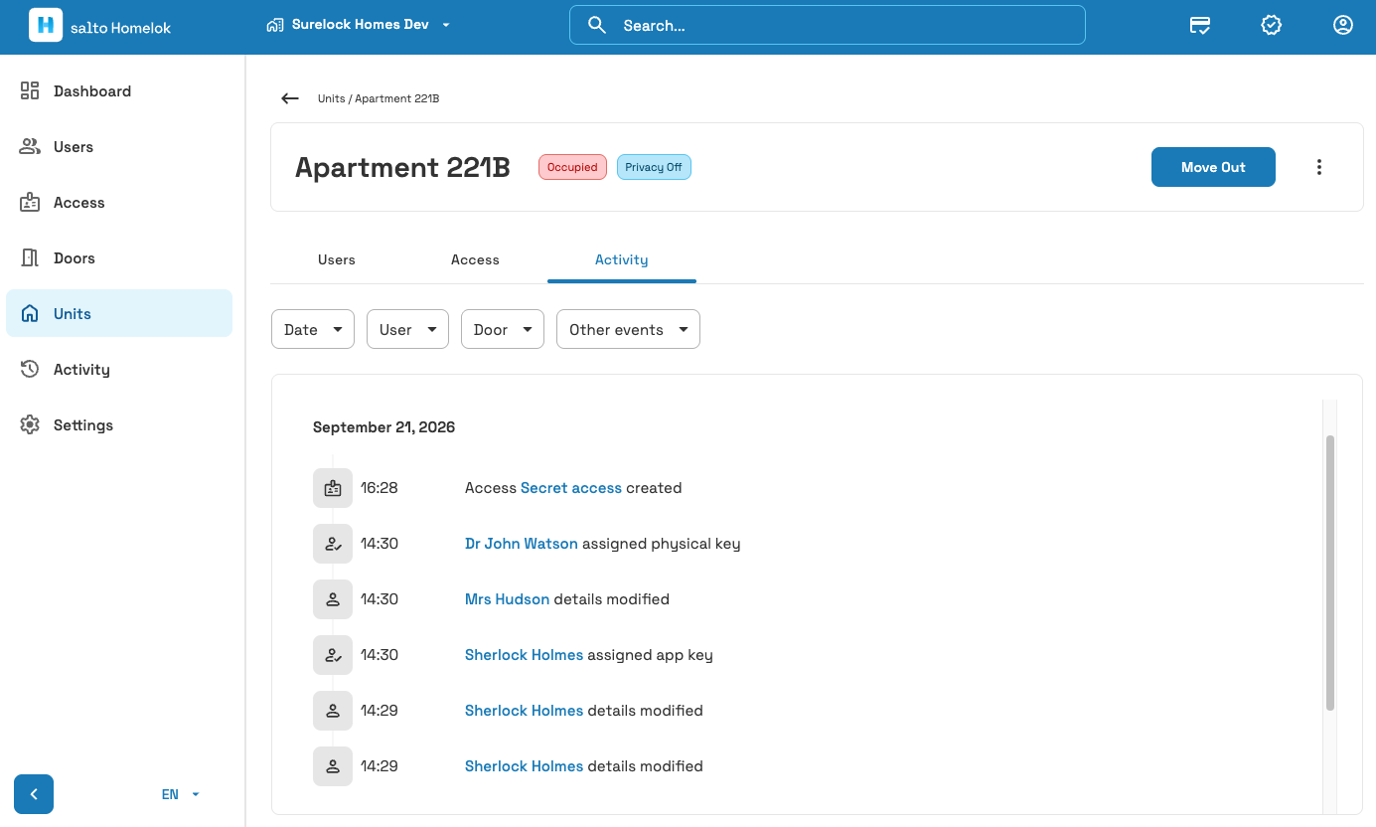Select Units in the sidebar
Screen dimensions: 1376x827
click(x=119, y=314)
